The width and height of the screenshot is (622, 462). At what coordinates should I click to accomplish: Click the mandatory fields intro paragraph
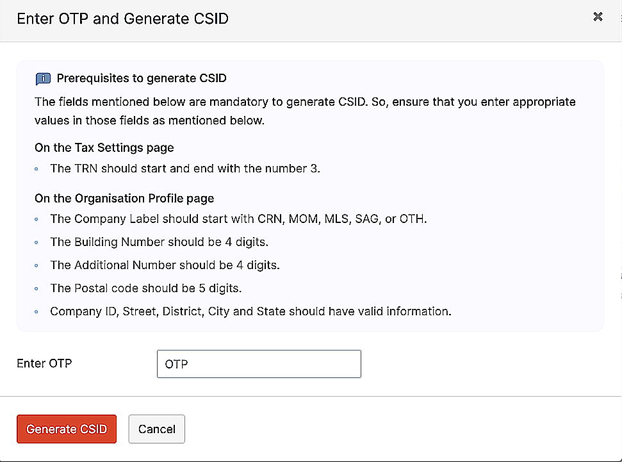click(305, 111)
